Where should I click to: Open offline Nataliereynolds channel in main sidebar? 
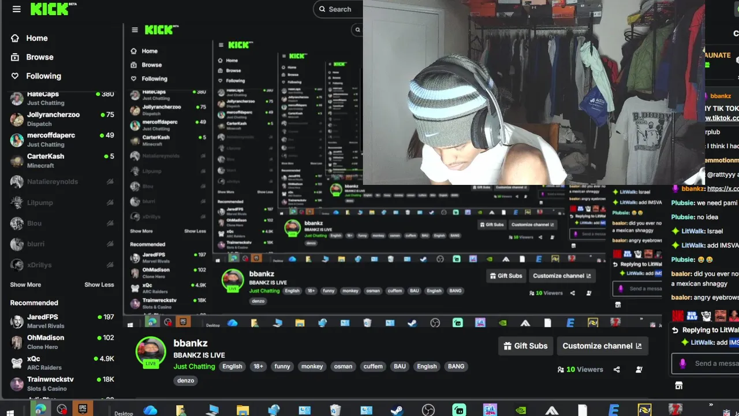coord(62,181)
